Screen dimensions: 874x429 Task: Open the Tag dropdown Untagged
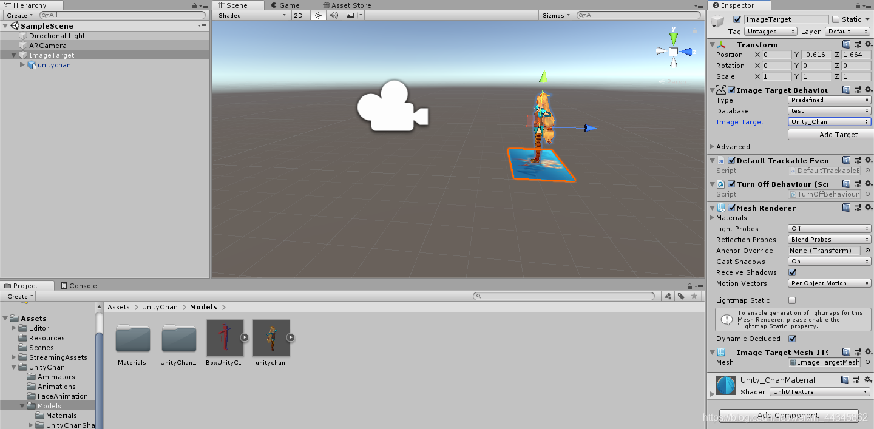point(771,32)
